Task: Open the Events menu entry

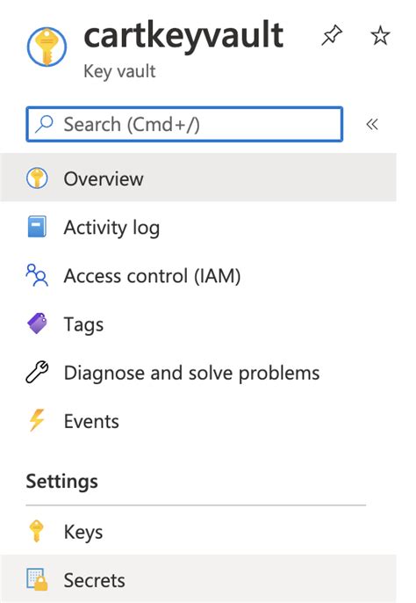Action: [198, 421]
